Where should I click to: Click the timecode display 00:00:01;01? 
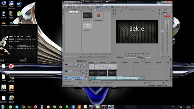[x=82, y=61]
